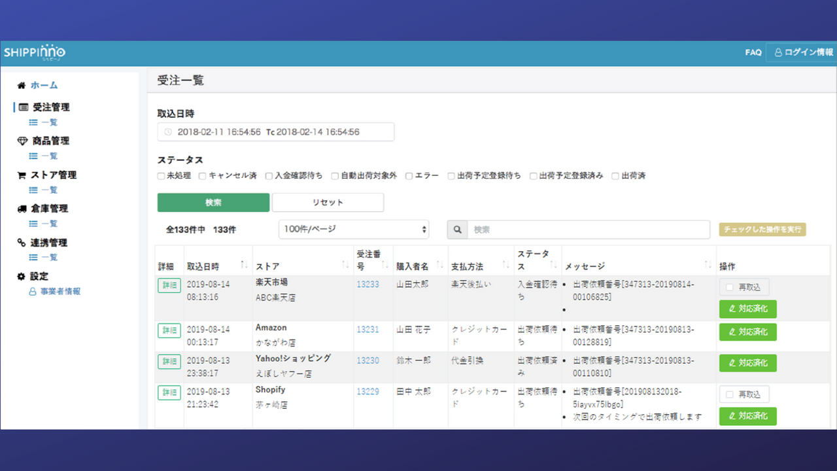Check 再取込 for order 13229
The width and height of the screenshot is (837, 471).
click(730, 394)
